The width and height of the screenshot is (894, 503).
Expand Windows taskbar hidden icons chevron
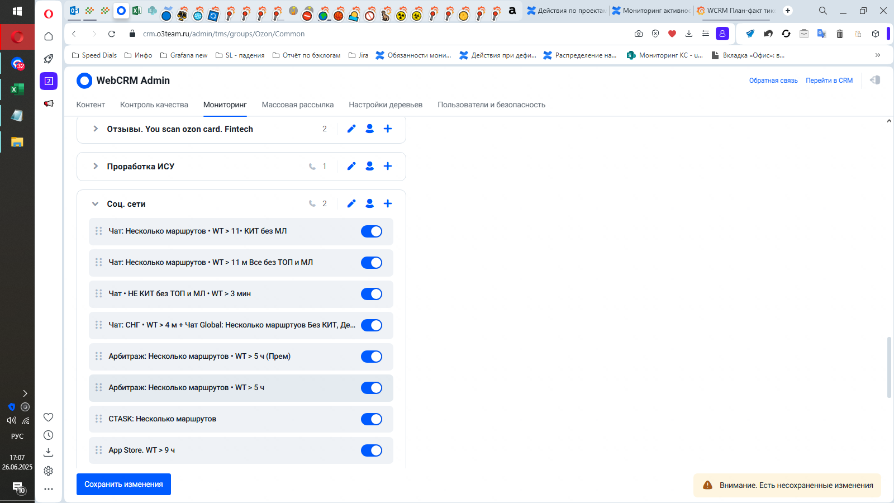coord(25,393)
